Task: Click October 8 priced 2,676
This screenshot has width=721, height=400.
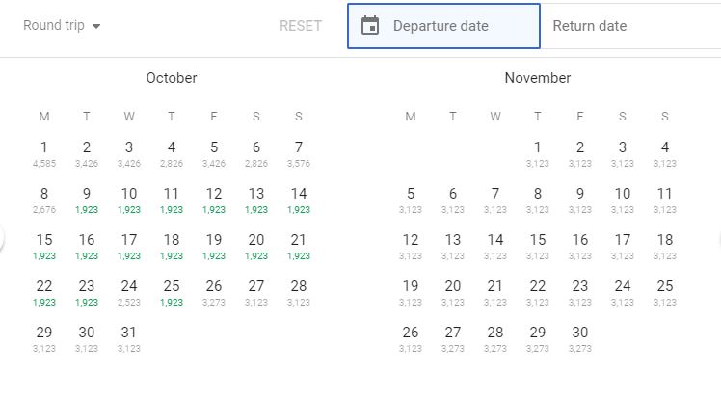Action: click(x=44, y=199)
